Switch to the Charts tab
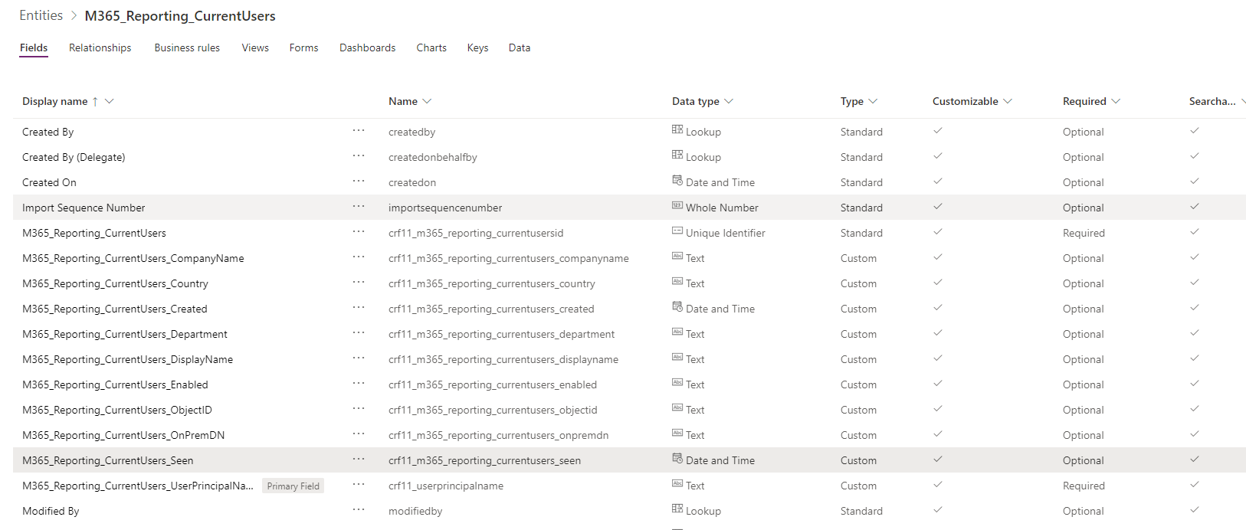Screen dimensions: 1246x530 click(x=431, y=47)
